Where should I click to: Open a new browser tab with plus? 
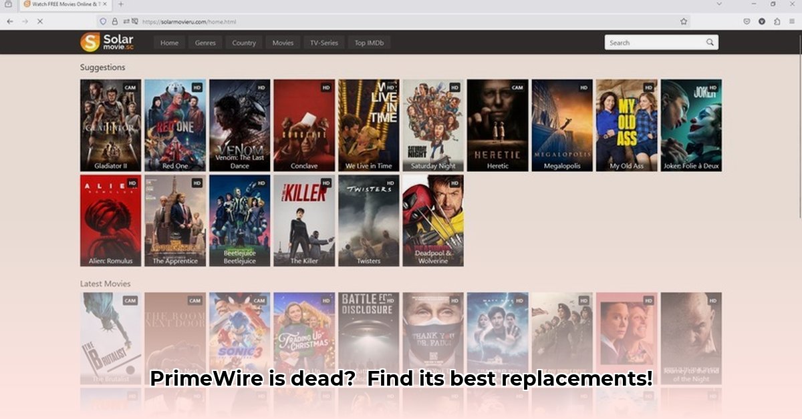(x=121, y=4)
